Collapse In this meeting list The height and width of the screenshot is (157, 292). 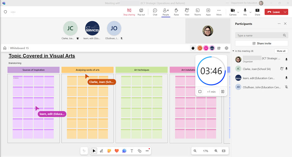pos(233,51)
